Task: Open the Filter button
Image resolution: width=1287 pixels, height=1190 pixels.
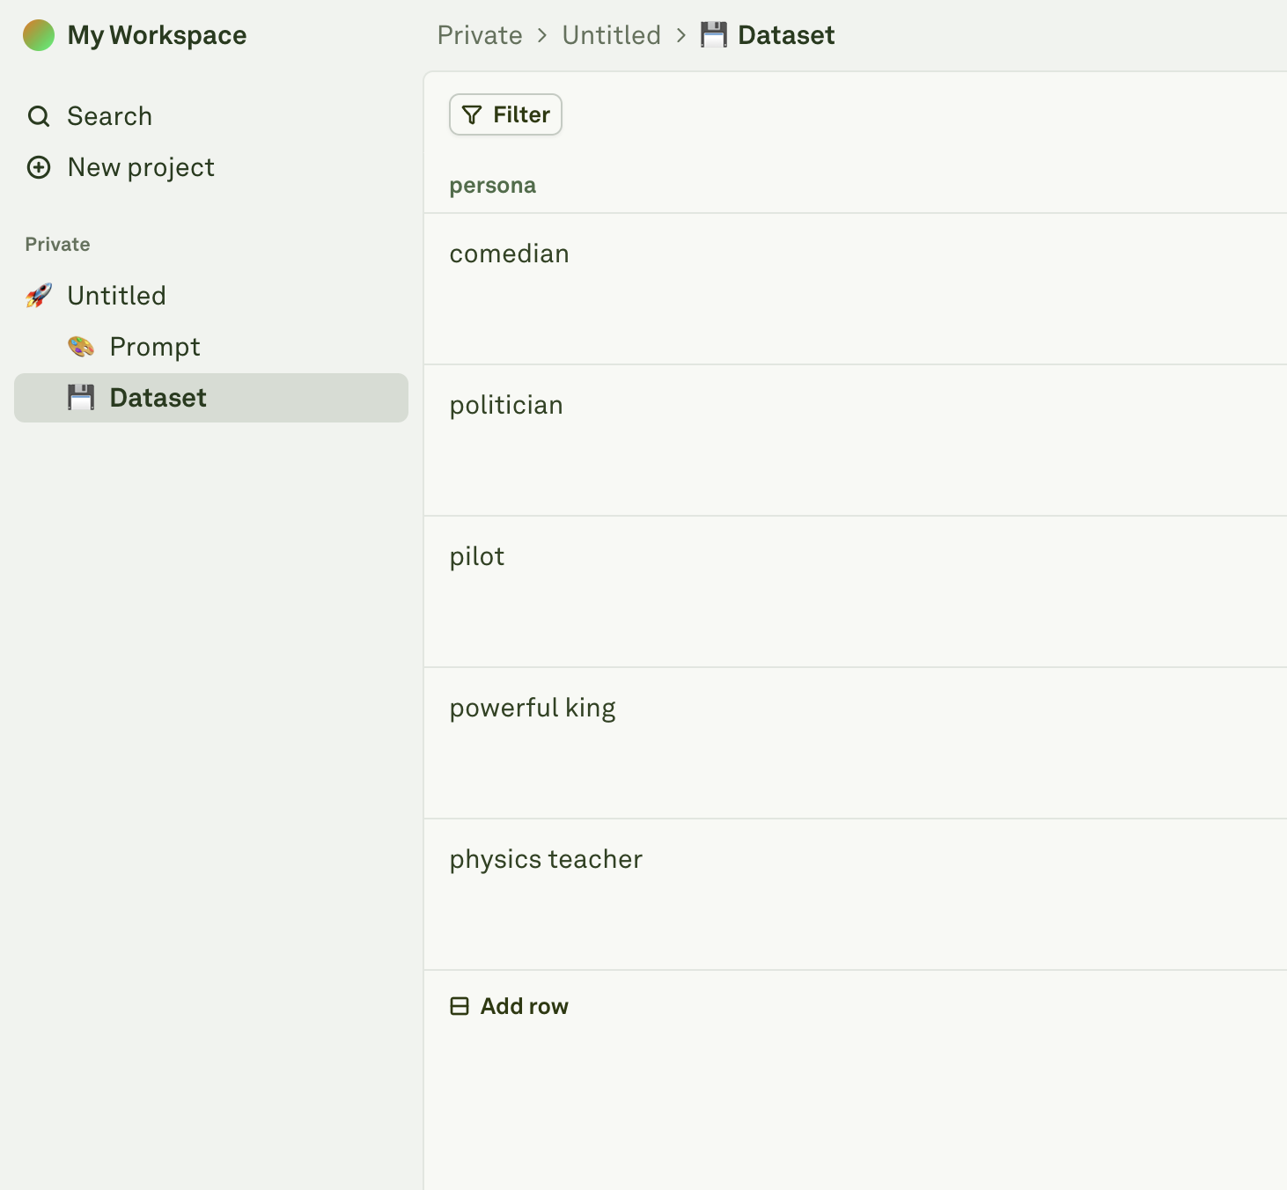Action: click(505, 114)
